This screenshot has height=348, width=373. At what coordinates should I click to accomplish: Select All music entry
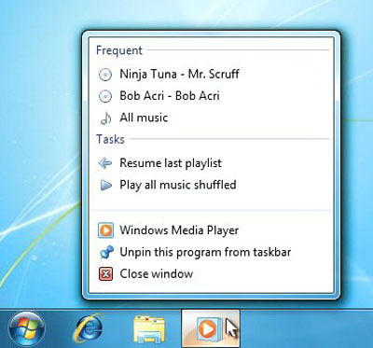(211, 118)
